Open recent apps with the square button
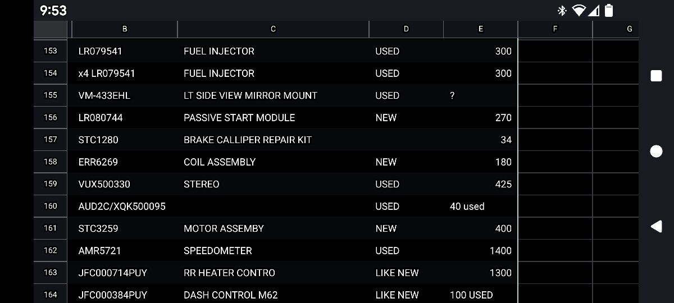The height and width of the screenshot is (303, 674). [x=656, y=76]
